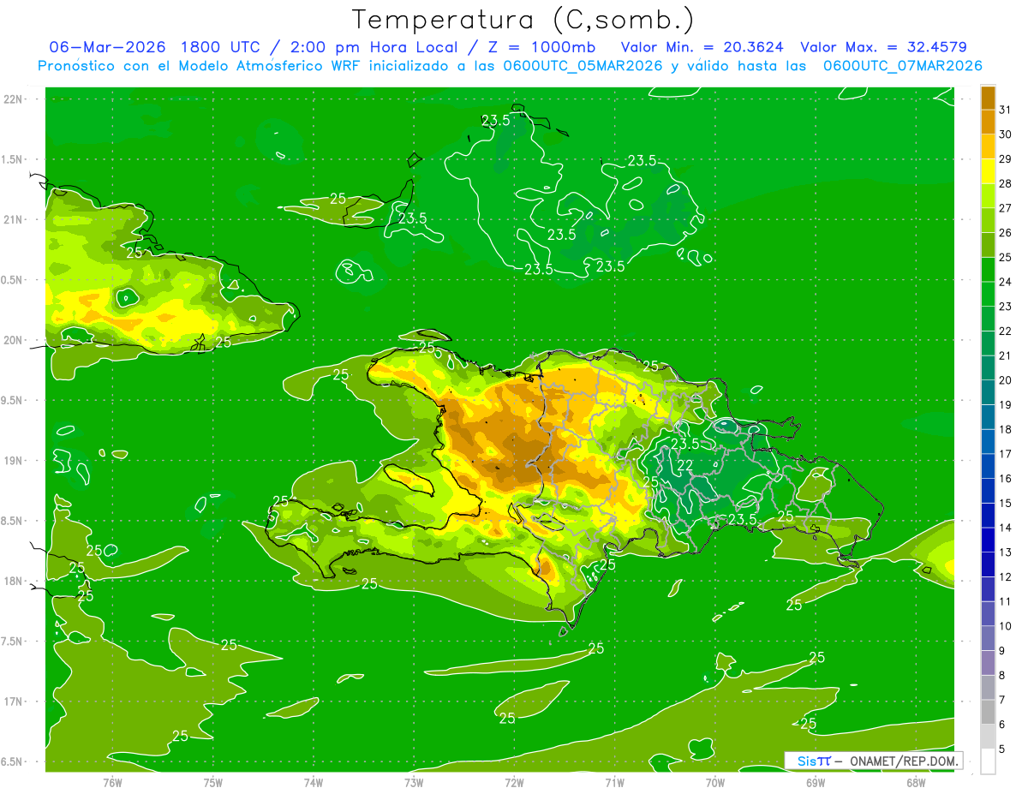This screenshot has height=794, width=1028.
Task: Click the colorbar label "28"
Action: pos(1006,183)
